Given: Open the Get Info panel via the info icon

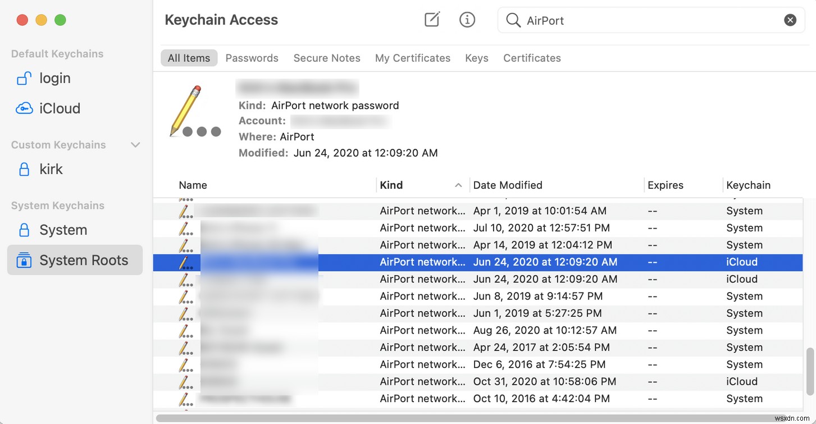Looking at the screenshot, I should [467, 19].
